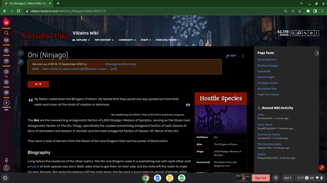Open Chrome side panel icon
Viewport: 327px width, 183px height.
(315, 11)
